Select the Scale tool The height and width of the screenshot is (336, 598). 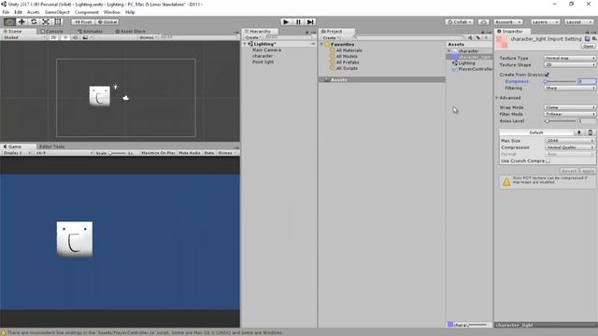coord(46,22)
